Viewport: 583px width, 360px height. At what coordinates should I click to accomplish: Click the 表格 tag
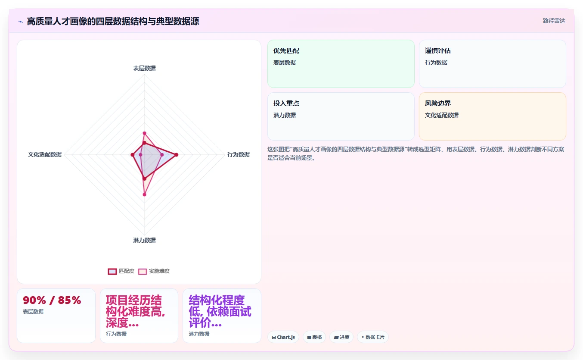[314, 337]
